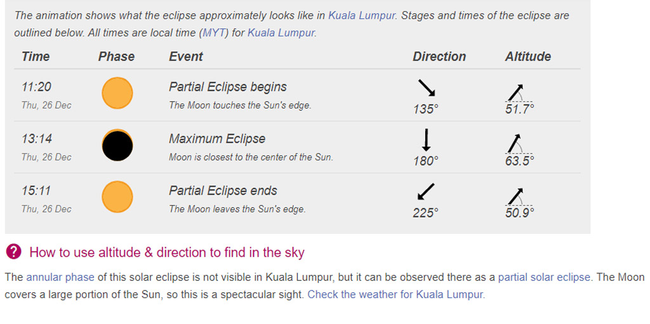Follow the 'annular phase' link
The width and height of the screenshot is (650, 324).
click(x=60, y=277)
